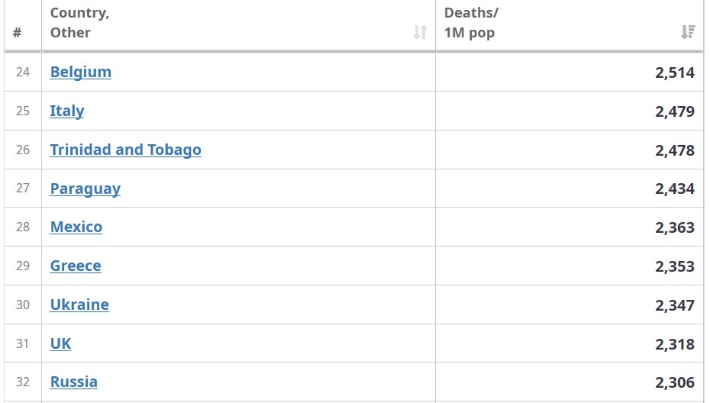
Task: Open Paraguay country details
Action: coord(86,189)
